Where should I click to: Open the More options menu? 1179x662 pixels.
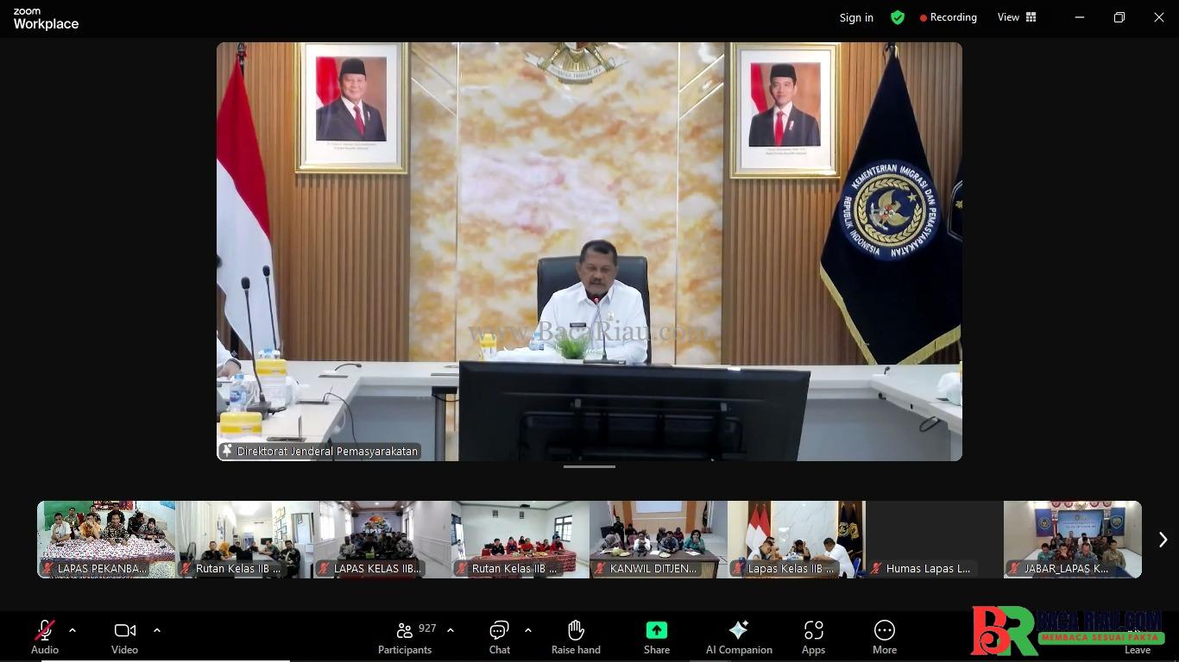884,636
